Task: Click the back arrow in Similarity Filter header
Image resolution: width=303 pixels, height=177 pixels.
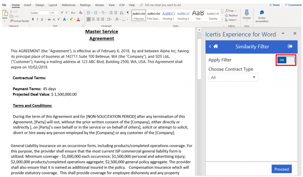Action: (210, 47)
